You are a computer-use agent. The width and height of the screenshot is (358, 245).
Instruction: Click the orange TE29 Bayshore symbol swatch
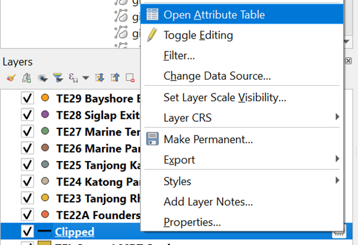pos(46,98)
